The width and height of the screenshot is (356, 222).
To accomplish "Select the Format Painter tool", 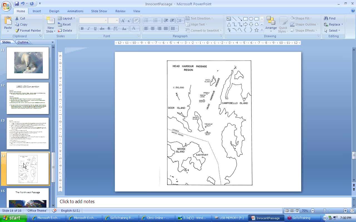I will 28,31.
